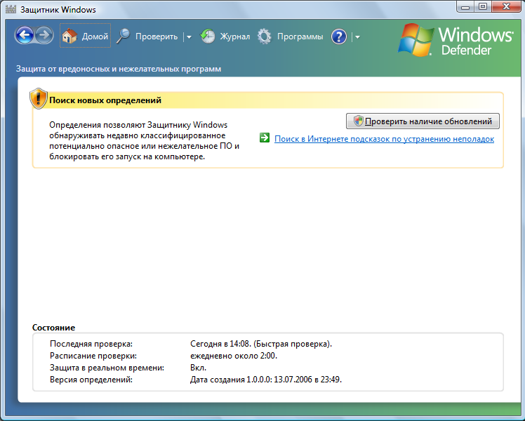525x421 pixels.
Task: Click the Состояние heading
Action: pyautogui.click(x=53, y=328)
